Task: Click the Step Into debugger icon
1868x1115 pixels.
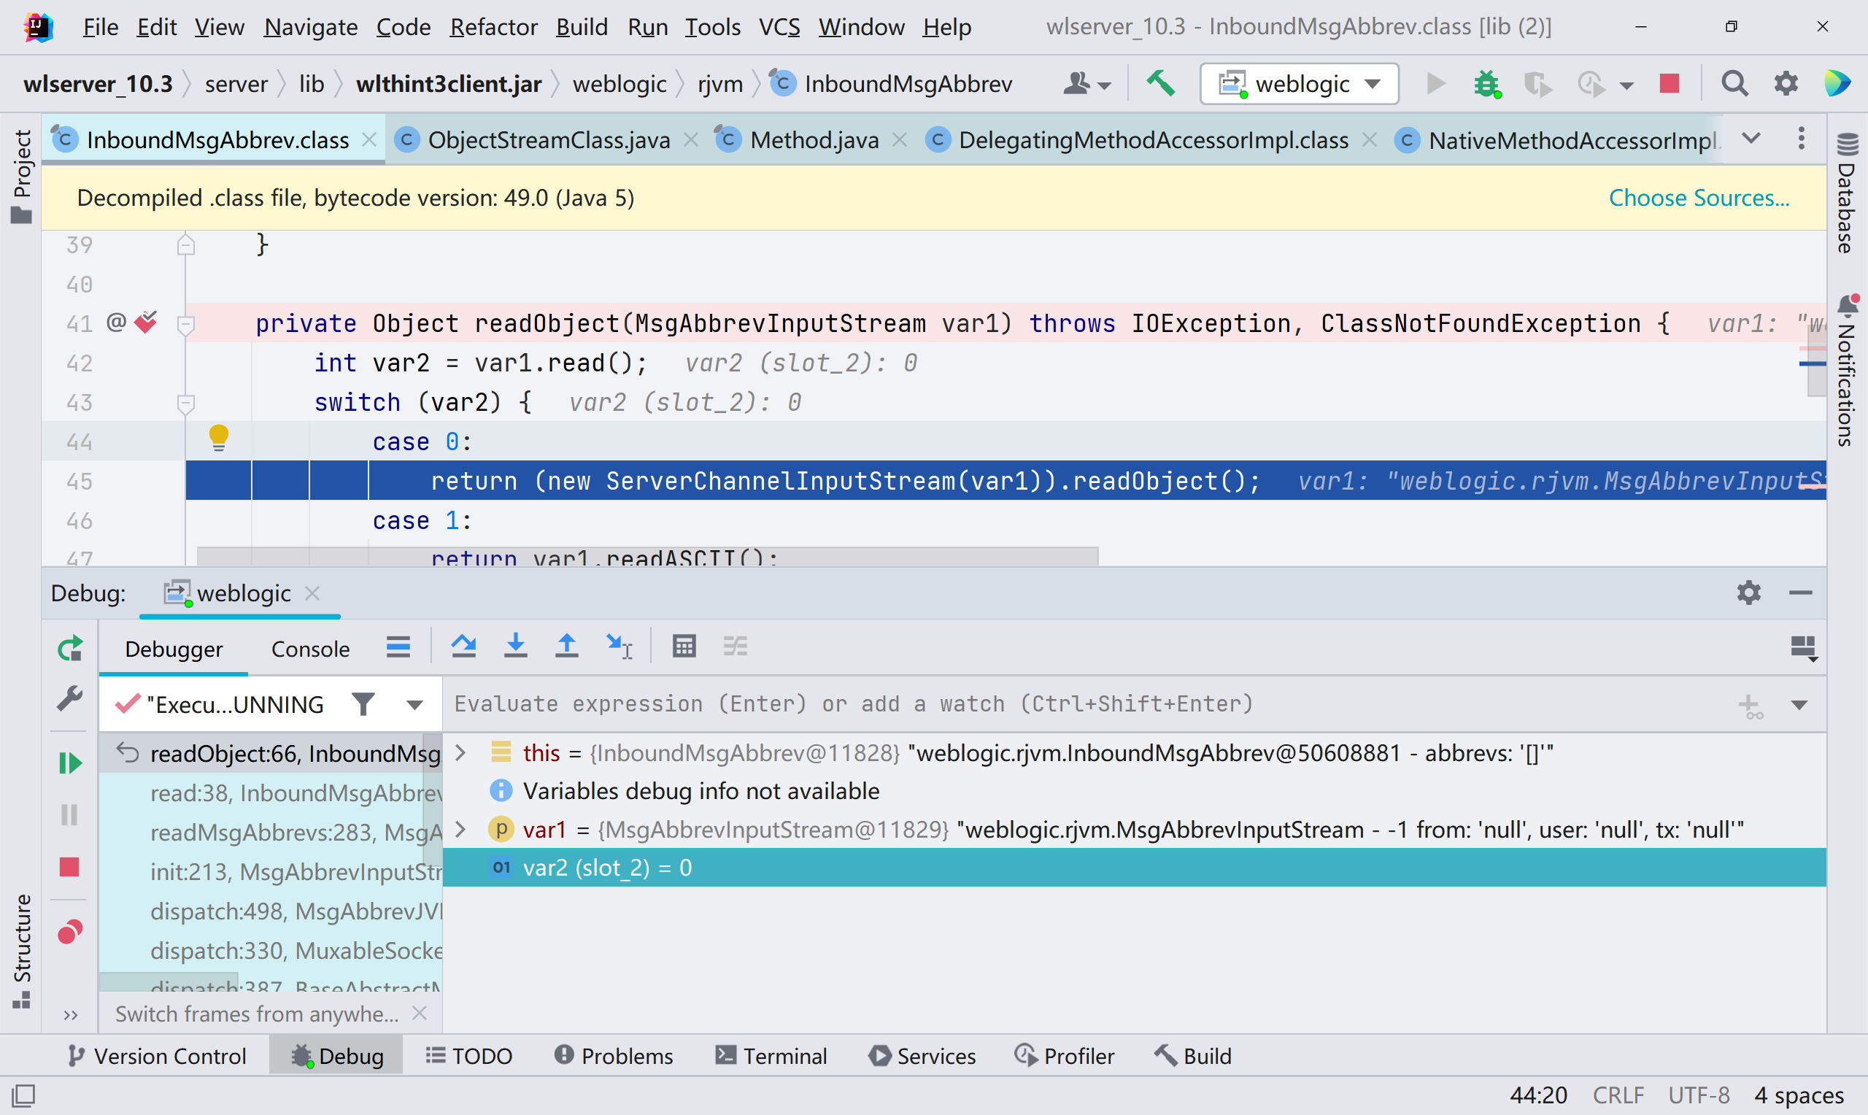Action: 515,646
